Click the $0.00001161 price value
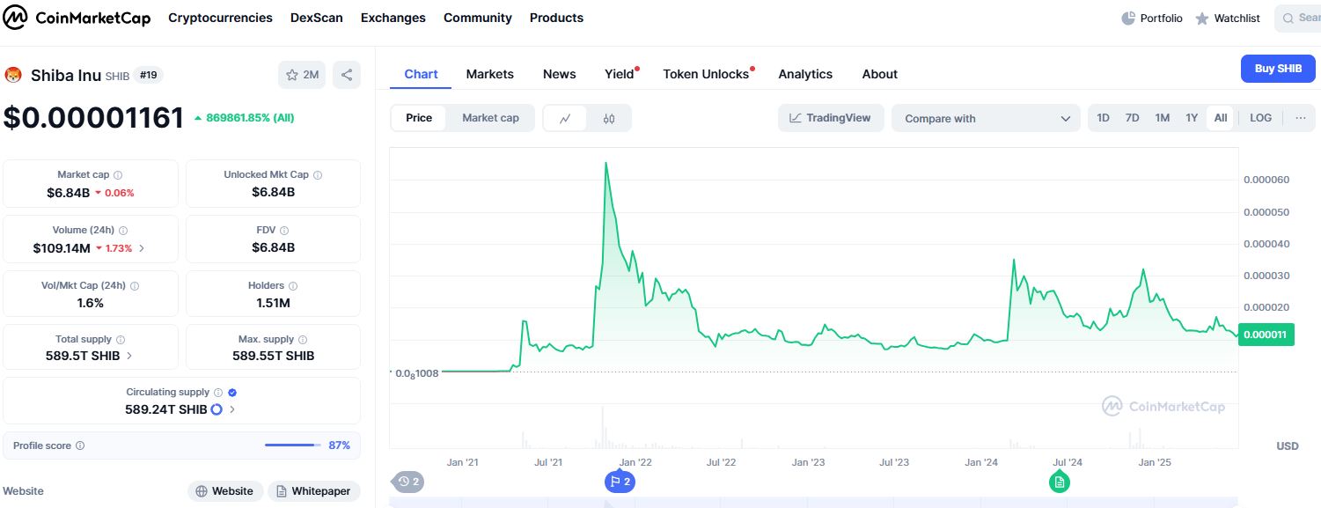Image resolution: width=1321 pixels, height=508 pixels. pyautogui.click(x=94, y=118)
